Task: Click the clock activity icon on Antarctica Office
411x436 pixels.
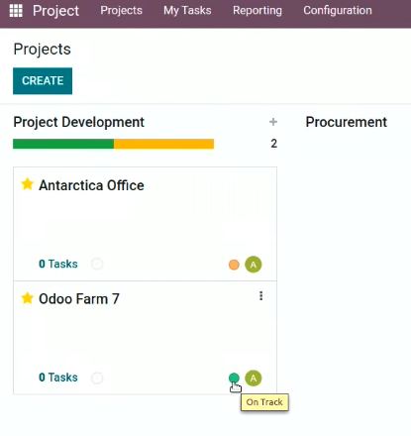Action: (97, 264)
